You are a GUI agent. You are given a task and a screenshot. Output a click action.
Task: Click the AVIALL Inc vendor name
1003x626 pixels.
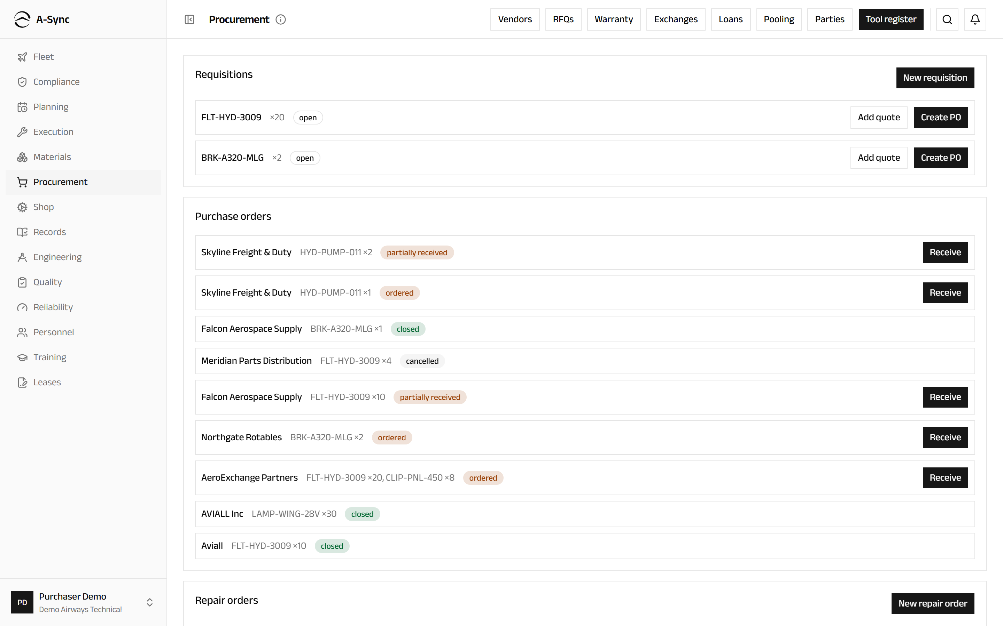[222, 514]
